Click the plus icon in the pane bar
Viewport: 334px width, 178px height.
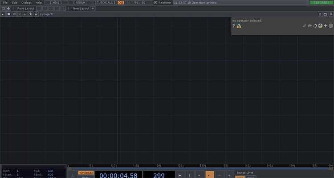pos(25,14)
